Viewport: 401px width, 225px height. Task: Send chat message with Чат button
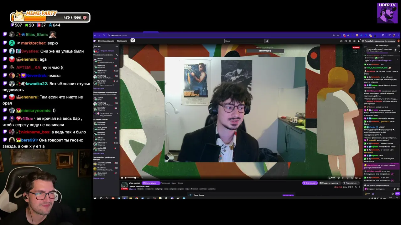398,194
